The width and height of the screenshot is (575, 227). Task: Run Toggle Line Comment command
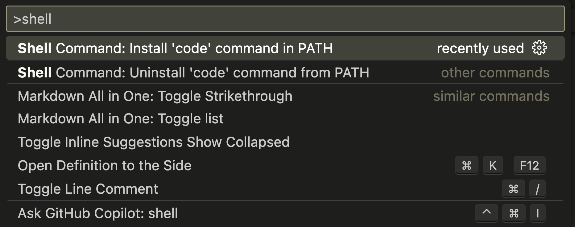pos(285,189)
